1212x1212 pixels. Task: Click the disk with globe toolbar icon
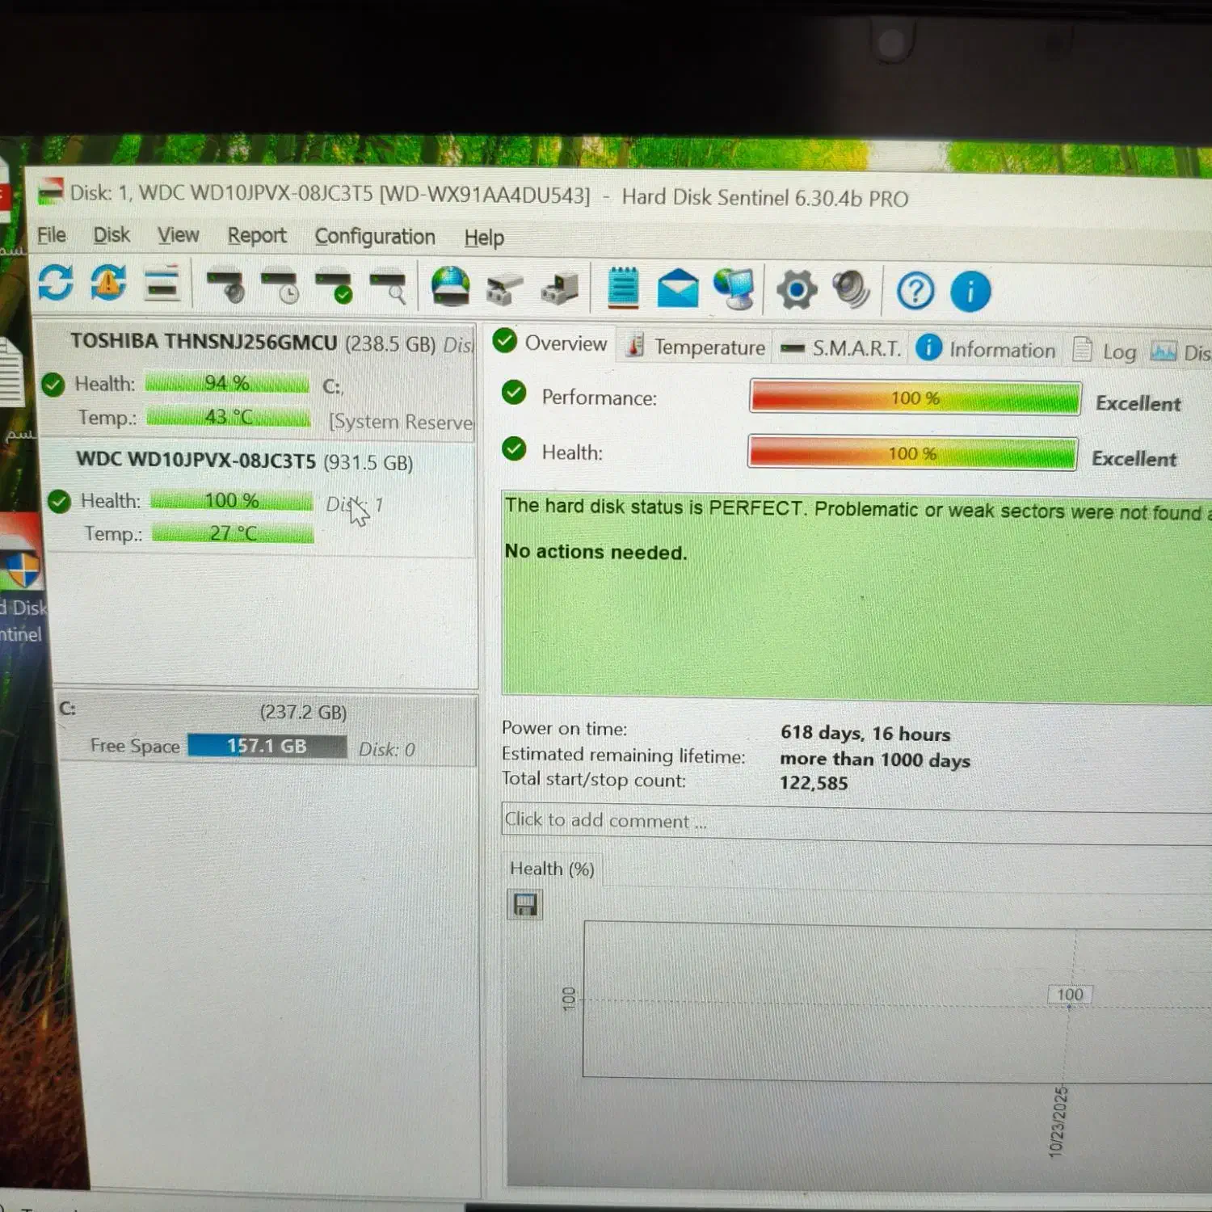[450, 287]
